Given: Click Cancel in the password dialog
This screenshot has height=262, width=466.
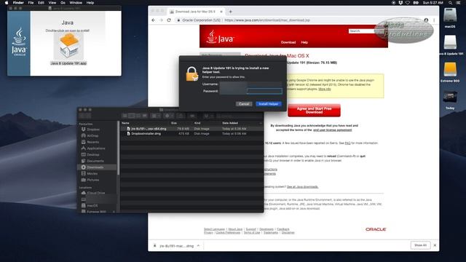Looking at the screenshot, I should [244, 104].
